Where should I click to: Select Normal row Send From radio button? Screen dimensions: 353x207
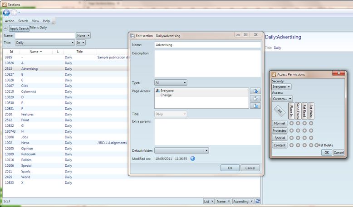(298, 123)
